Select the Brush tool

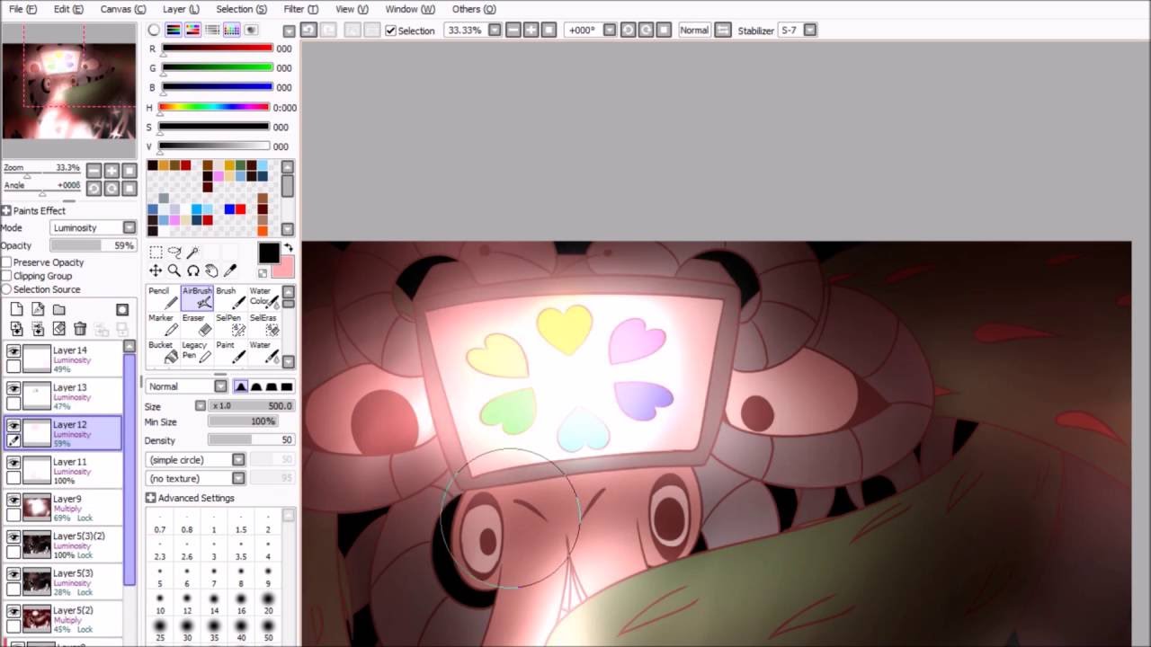click(x=230, y=297)
